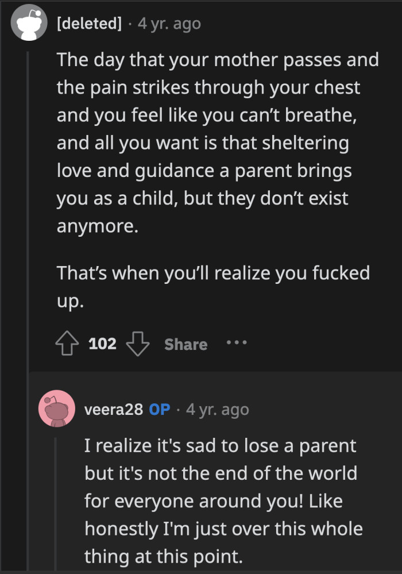This screenshot has height=574, width=402.
Task: Open the three-dot options for the top comment
Action: (237, 344)
